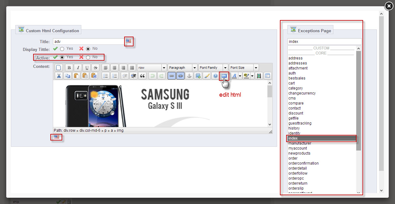Select 'index' in exceptions list

click(x=322, y=138)
